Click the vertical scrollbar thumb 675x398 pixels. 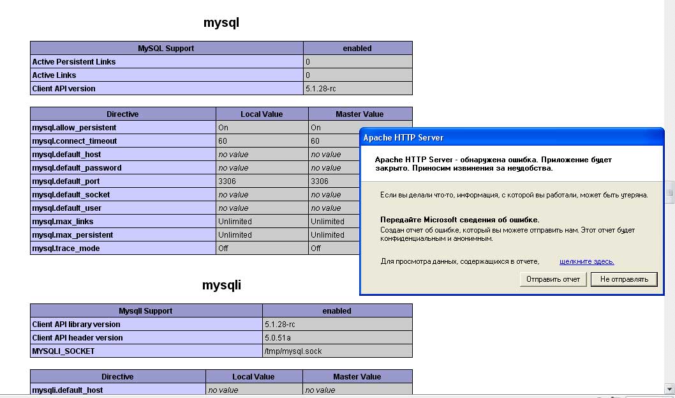[669, 192]
